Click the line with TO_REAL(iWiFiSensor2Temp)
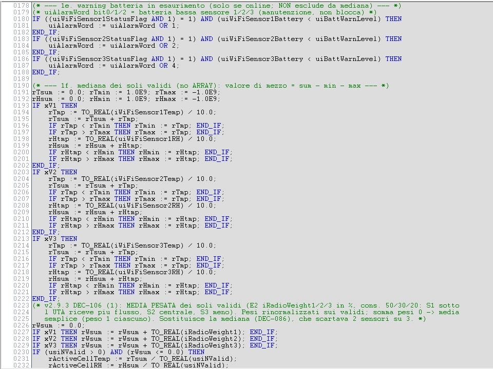The image size is (493, 369). pos(132,179)
